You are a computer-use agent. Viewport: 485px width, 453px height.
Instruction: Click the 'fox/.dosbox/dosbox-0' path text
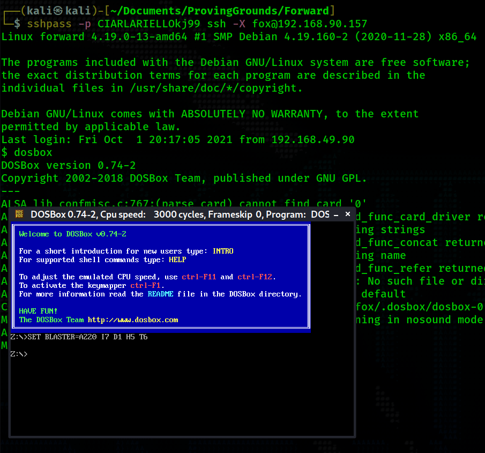tap(420, 307)
